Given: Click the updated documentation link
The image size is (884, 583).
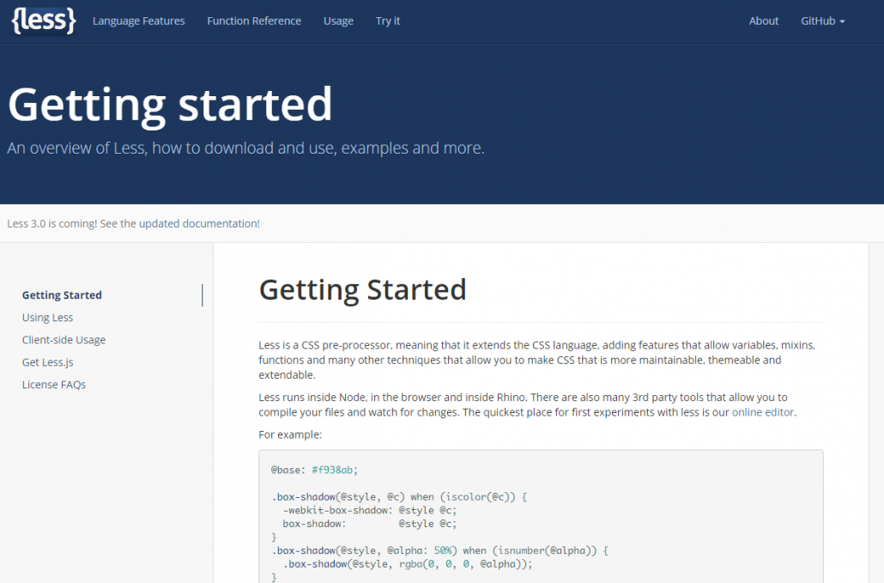Looking at the screenshot, I should click(198, 223).
